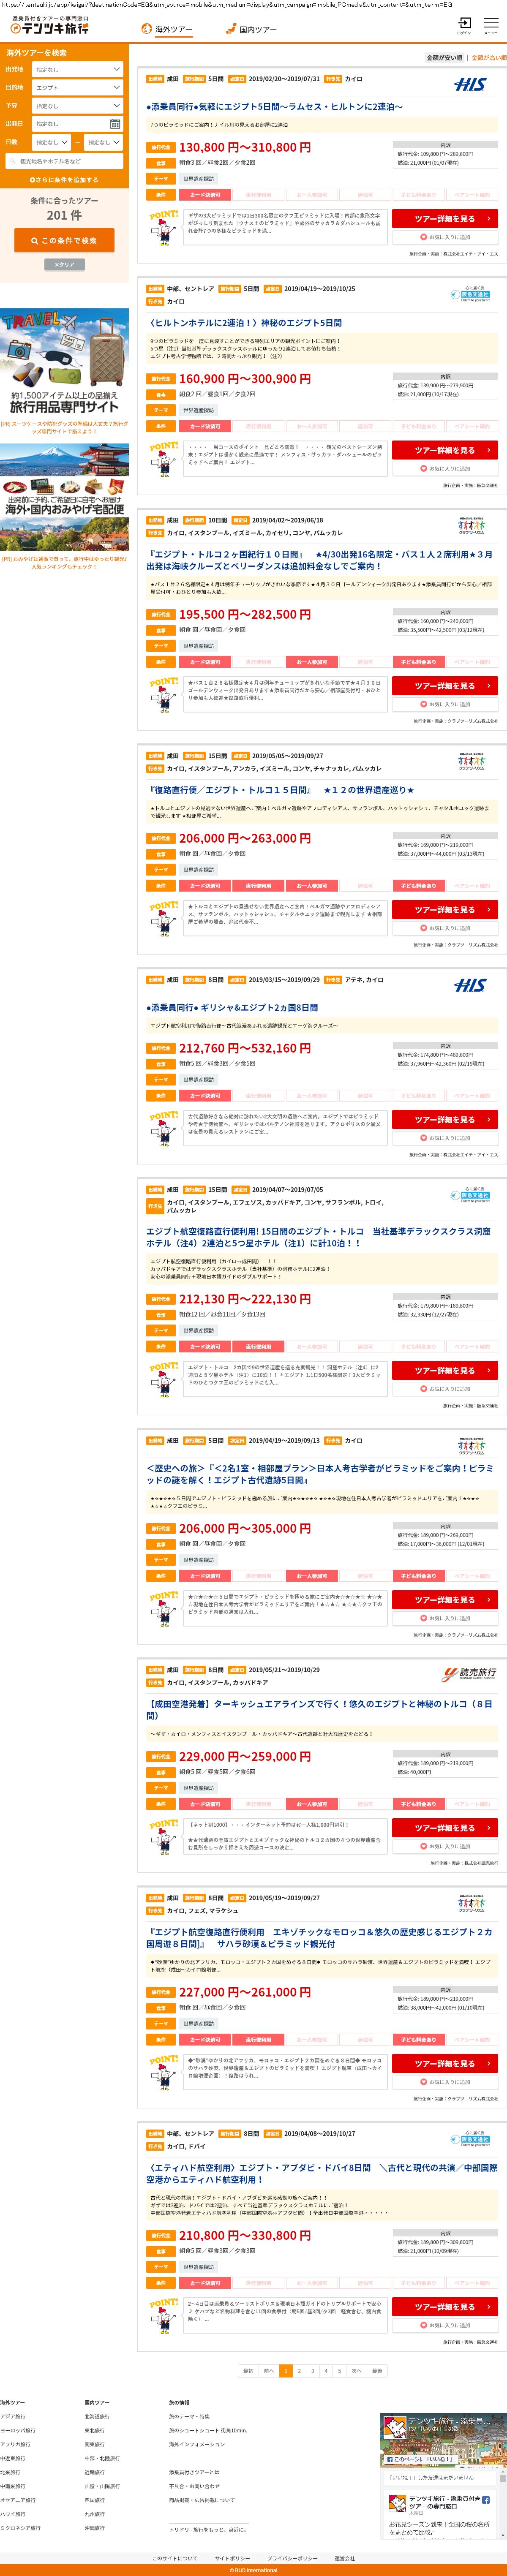
Task: Click the 読売旅行 agency logo
Action: 470,1674
